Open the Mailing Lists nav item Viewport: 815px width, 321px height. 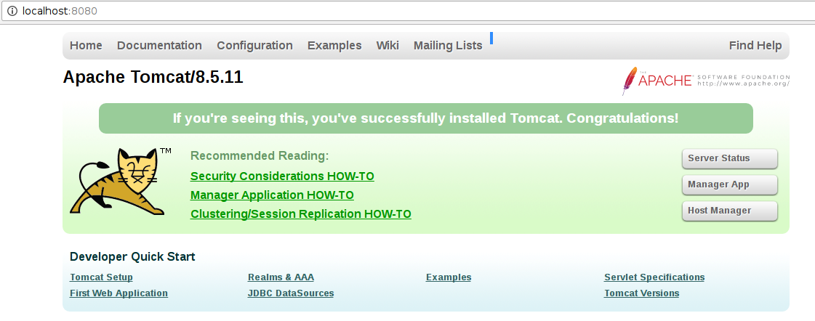(x=448, y=46)
